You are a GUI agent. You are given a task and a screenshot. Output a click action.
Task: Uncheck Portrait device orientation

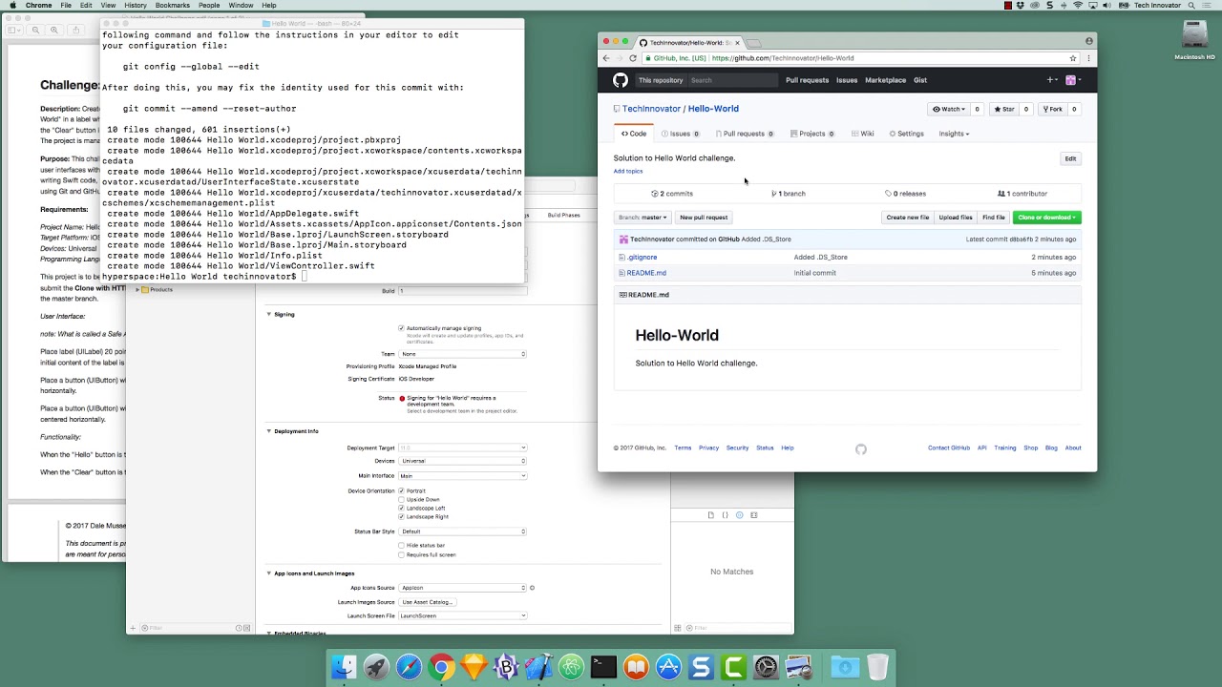click(x=401, y=490)
